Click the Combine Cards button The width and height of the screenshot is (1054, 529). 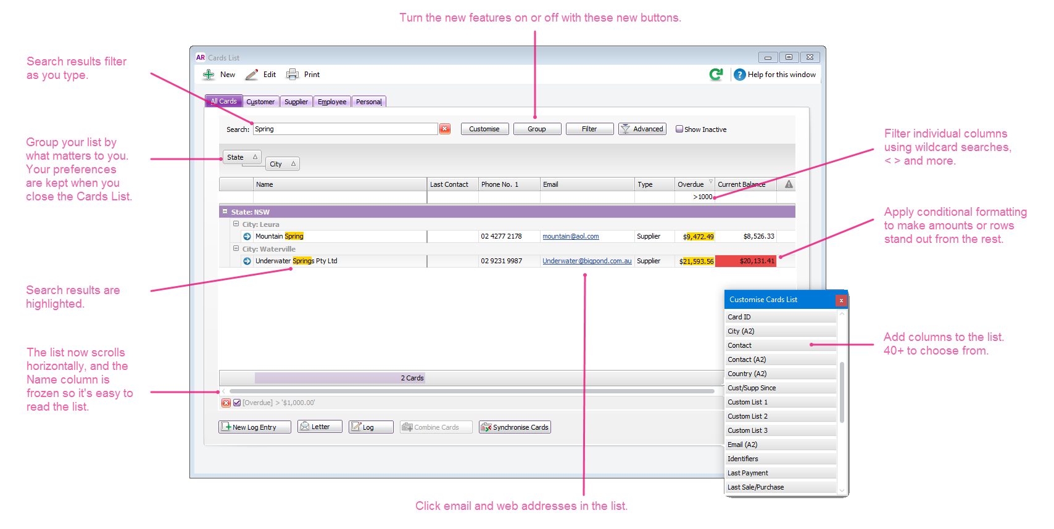point(436,427)
